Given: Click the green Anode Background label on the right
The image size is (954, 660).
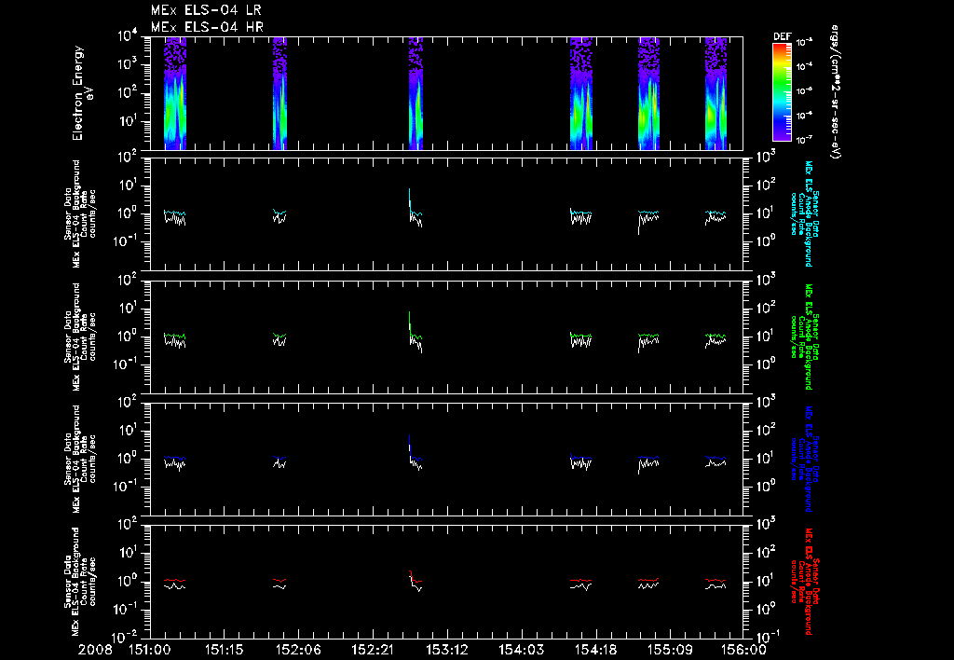Looking at the screenshot, I should (x=803, y=337).
